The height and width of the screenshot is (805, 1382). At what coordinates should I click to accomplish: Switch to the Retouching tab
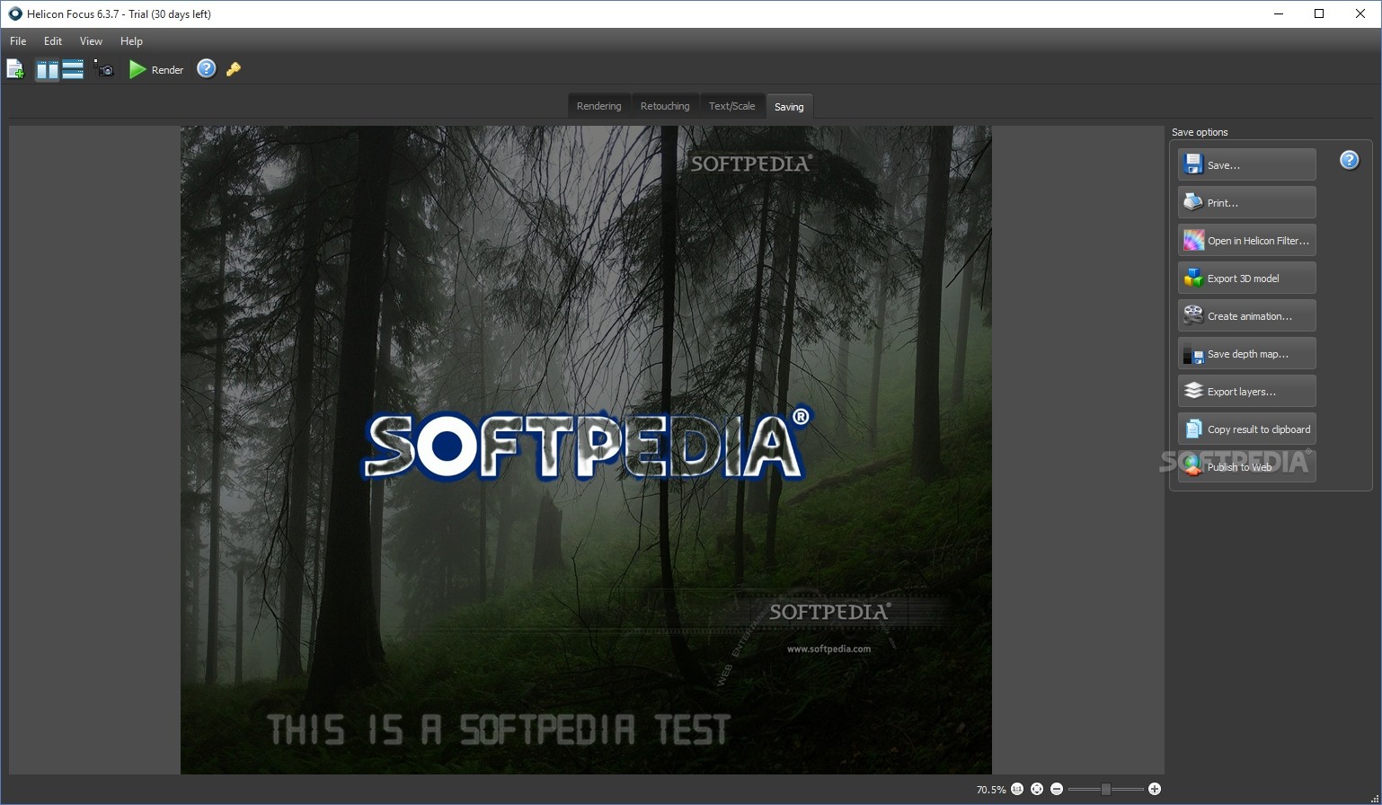(665, 106)
